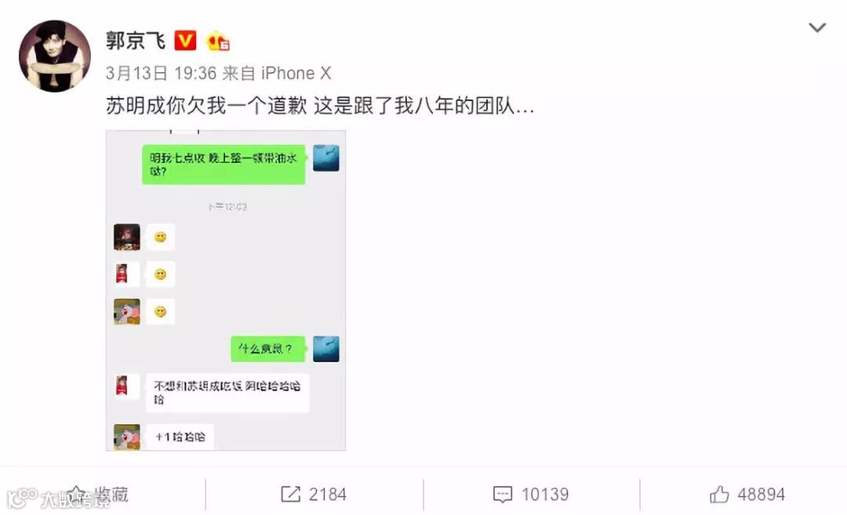Viewport: 847px width, 515px height.
Task: Open the iPhone X source link
Action: [x=296, y=73]
